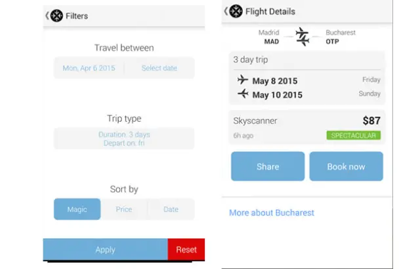This screenshot has width=420, height=269.
Task: Open the More about Bucharest link
Action: [272, 213]
